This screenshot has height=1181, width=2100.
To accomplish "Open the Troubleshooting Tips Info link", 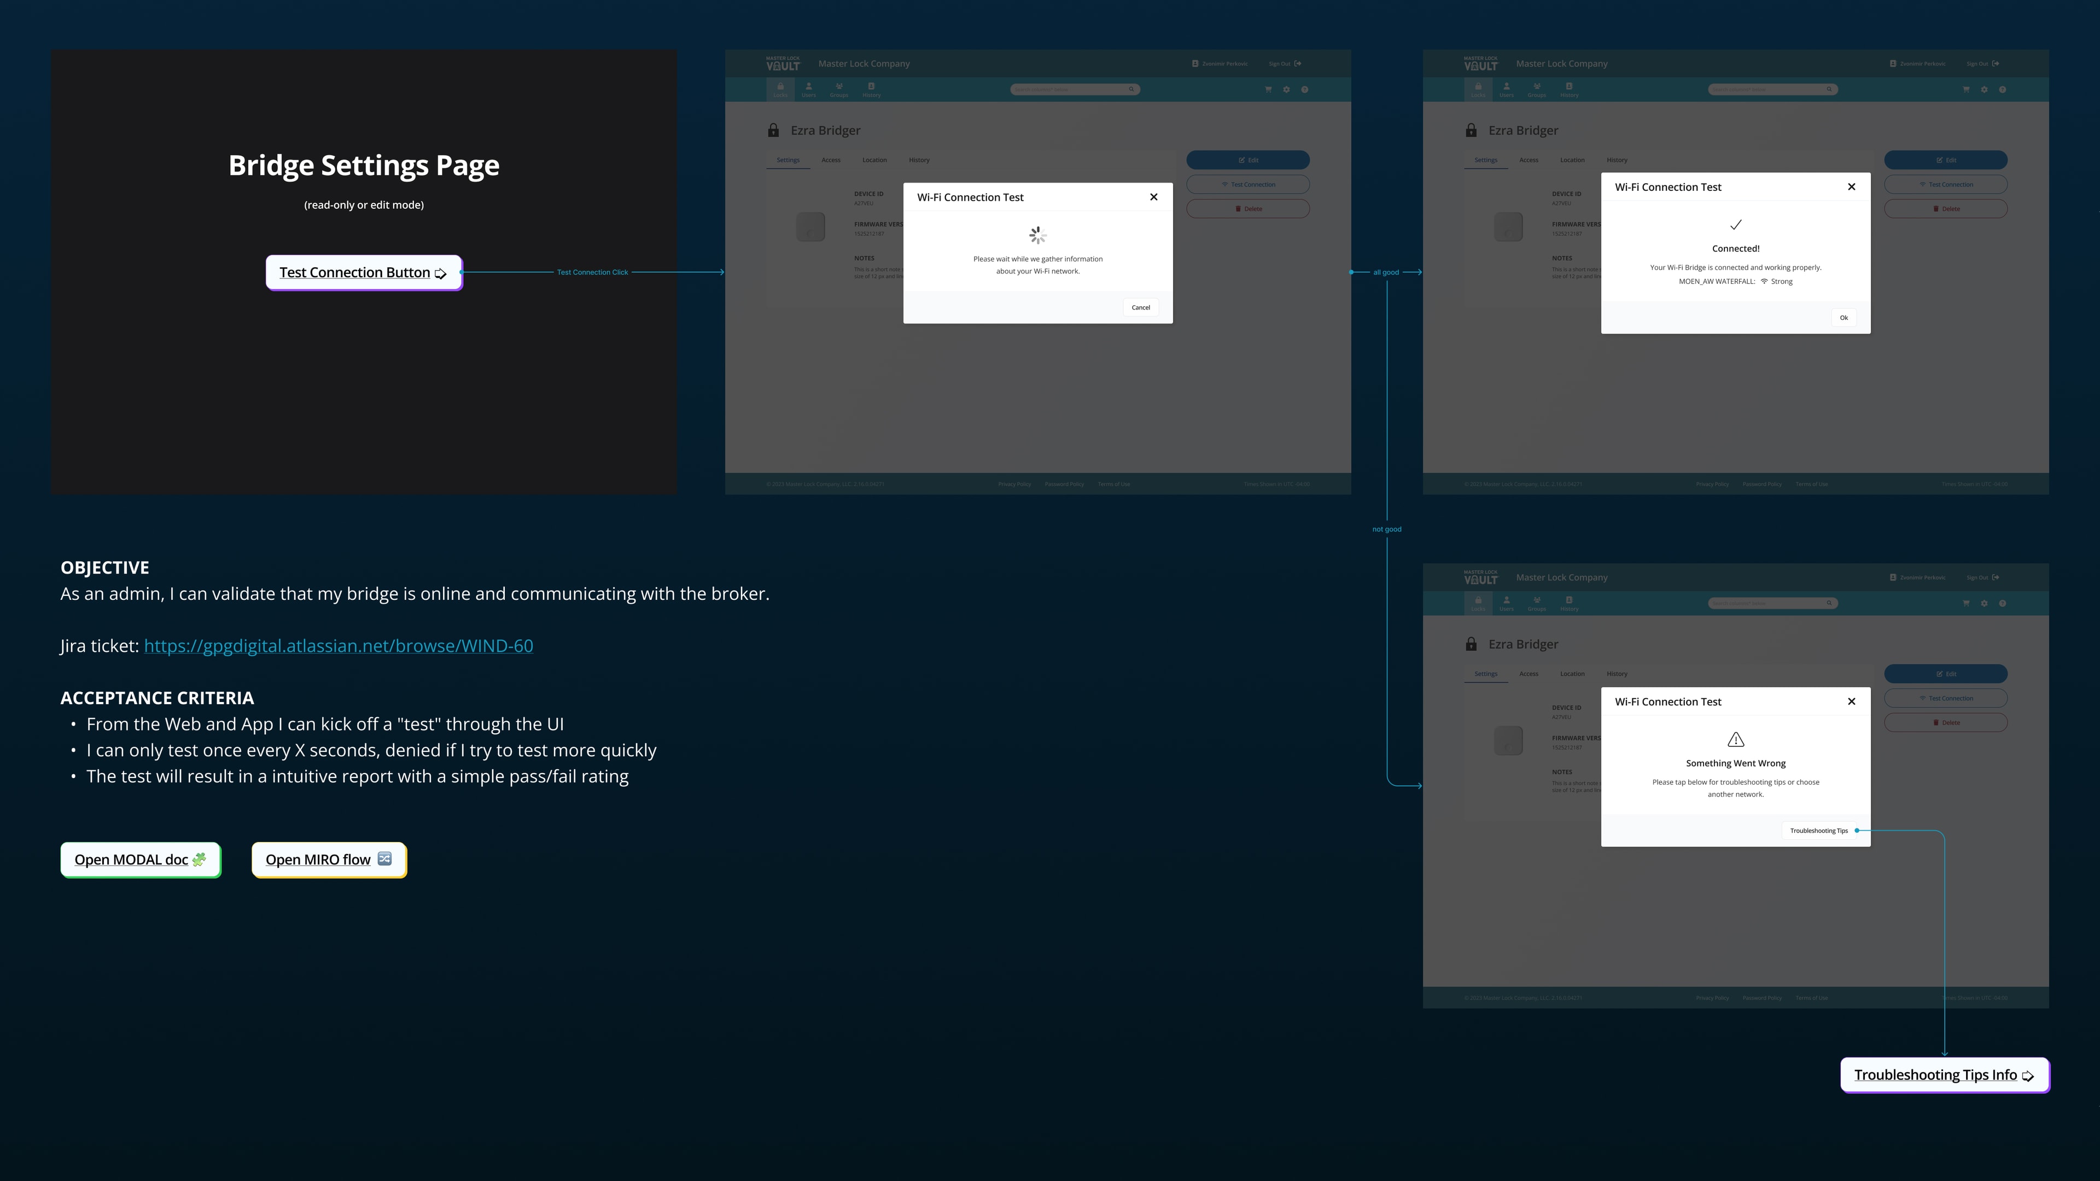I will pyautogui.click(x=1944, y=1075).
